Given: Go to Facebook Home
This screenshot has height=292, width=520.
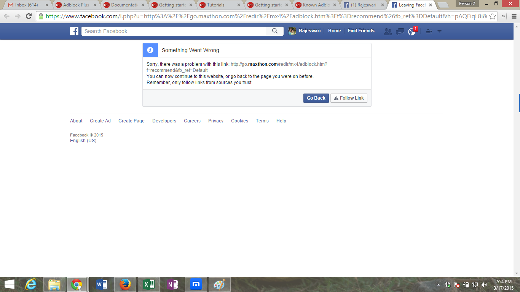Looking at the screenshot, I should [x=335, y=31].
